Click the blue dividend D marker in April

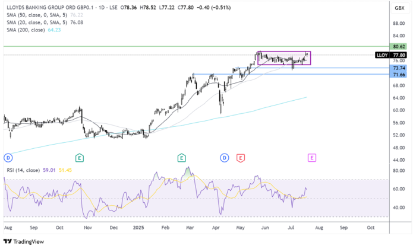(225, 157)
